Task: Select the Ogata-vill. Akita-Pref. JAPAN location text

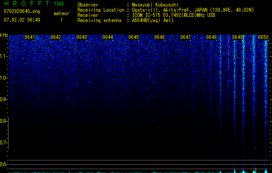Action: 193,10
